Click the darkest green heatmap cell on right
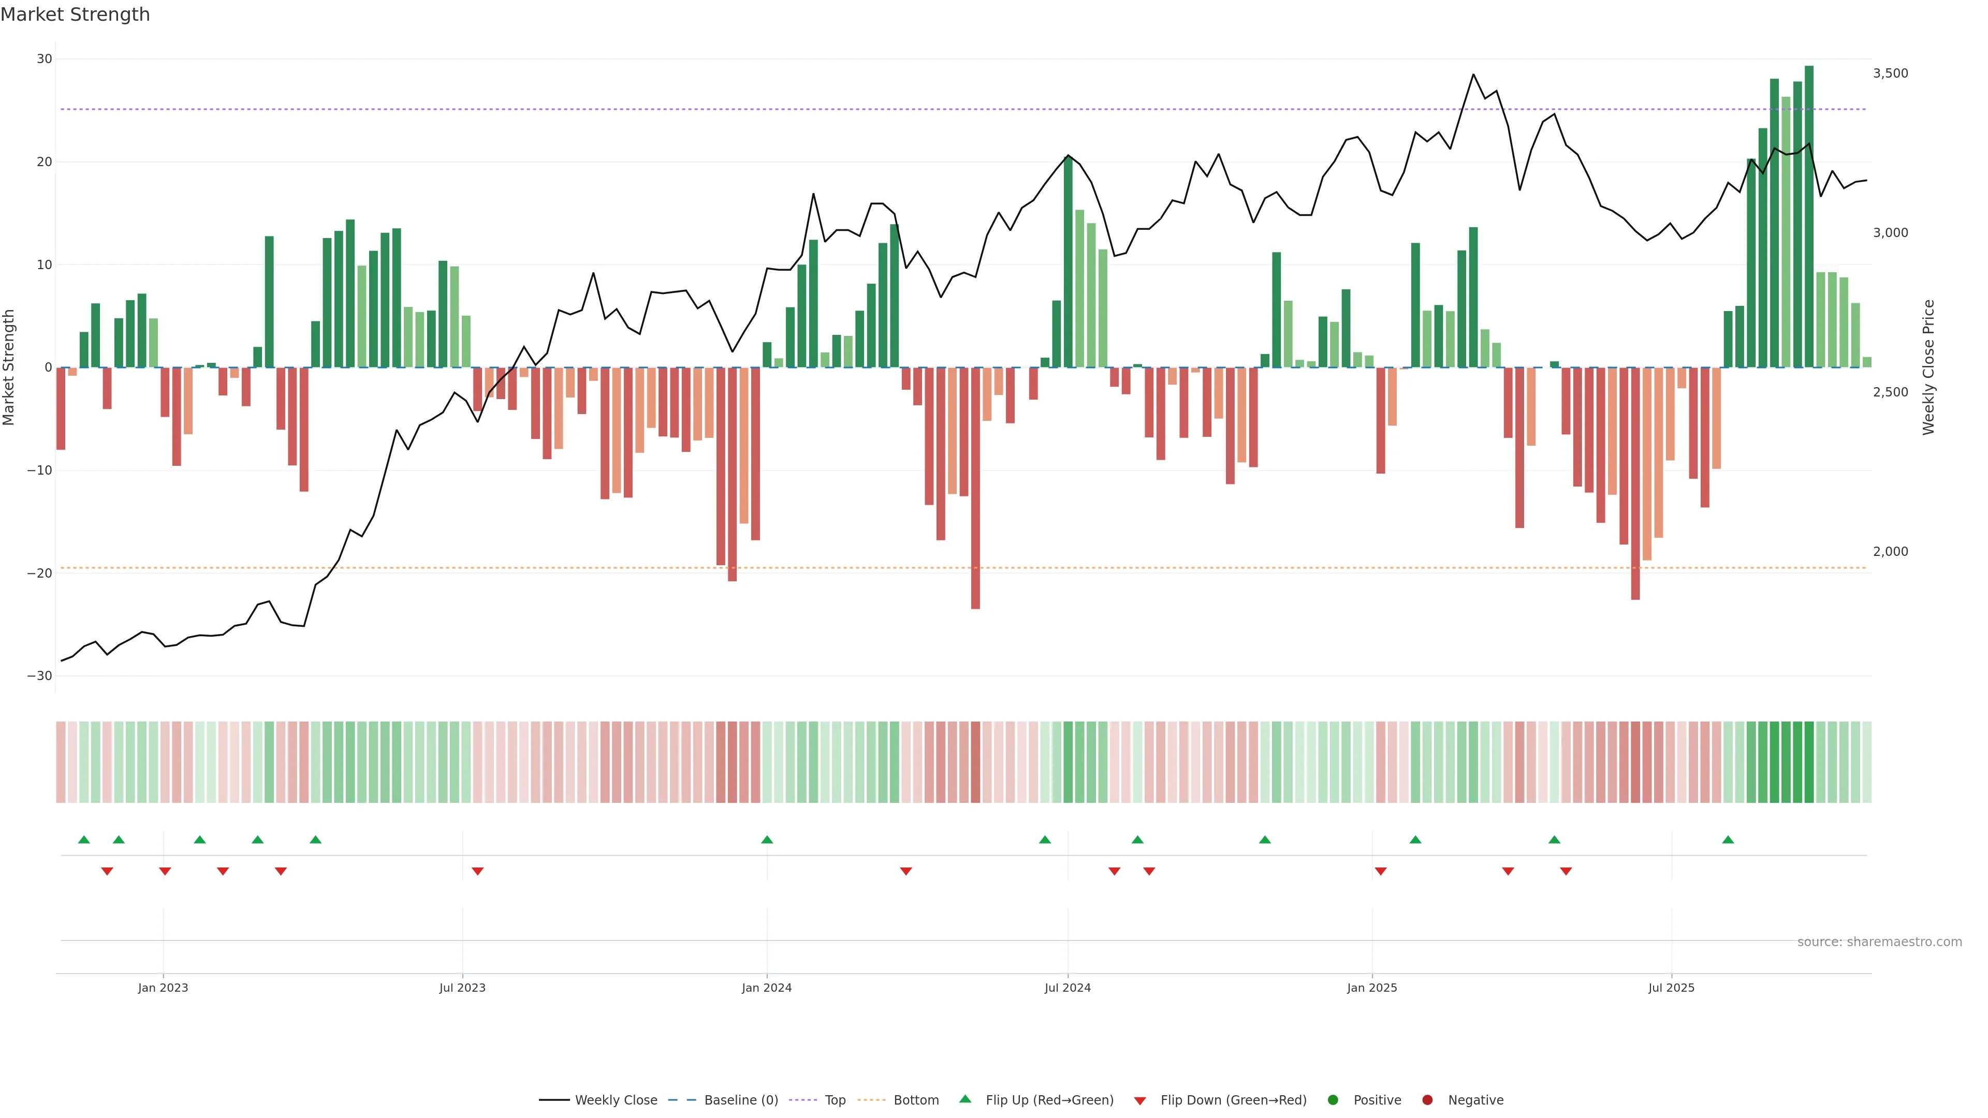This screenshot has height=1118, width=1988. [1809, 761]
